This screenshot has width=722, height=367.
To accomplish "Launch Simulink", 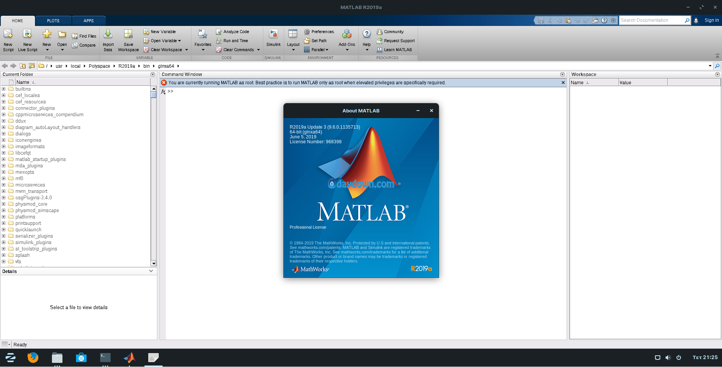I will click(274, 38).
